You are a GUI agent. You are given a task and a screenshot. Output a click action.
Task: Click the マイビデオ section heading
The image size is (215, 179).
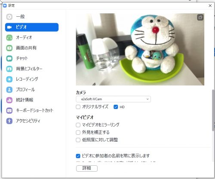click(85, 118)
